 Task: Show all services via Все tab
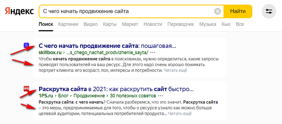[240, 24]
